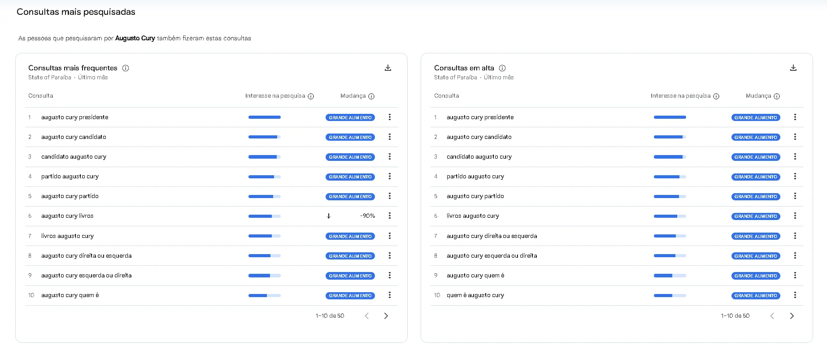Open 'augusto cury direita ou esquerda' in em alta panel
This screenshot has width=827, height=350.
pyautogui.click(x=492, y=236)
